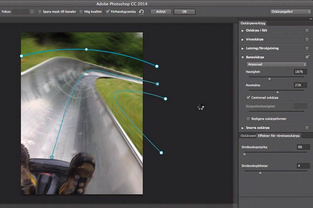The width and height of the screenshot is (313, 208).
Task: Click the reset arrow icon beside Förhandsgranska
Action: point(141,12)
